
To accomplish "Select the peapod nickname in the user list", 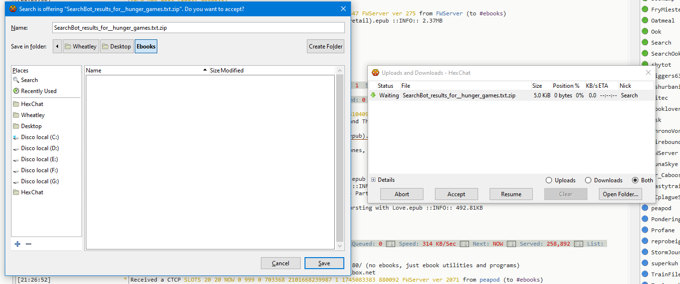I will [661, 208].
